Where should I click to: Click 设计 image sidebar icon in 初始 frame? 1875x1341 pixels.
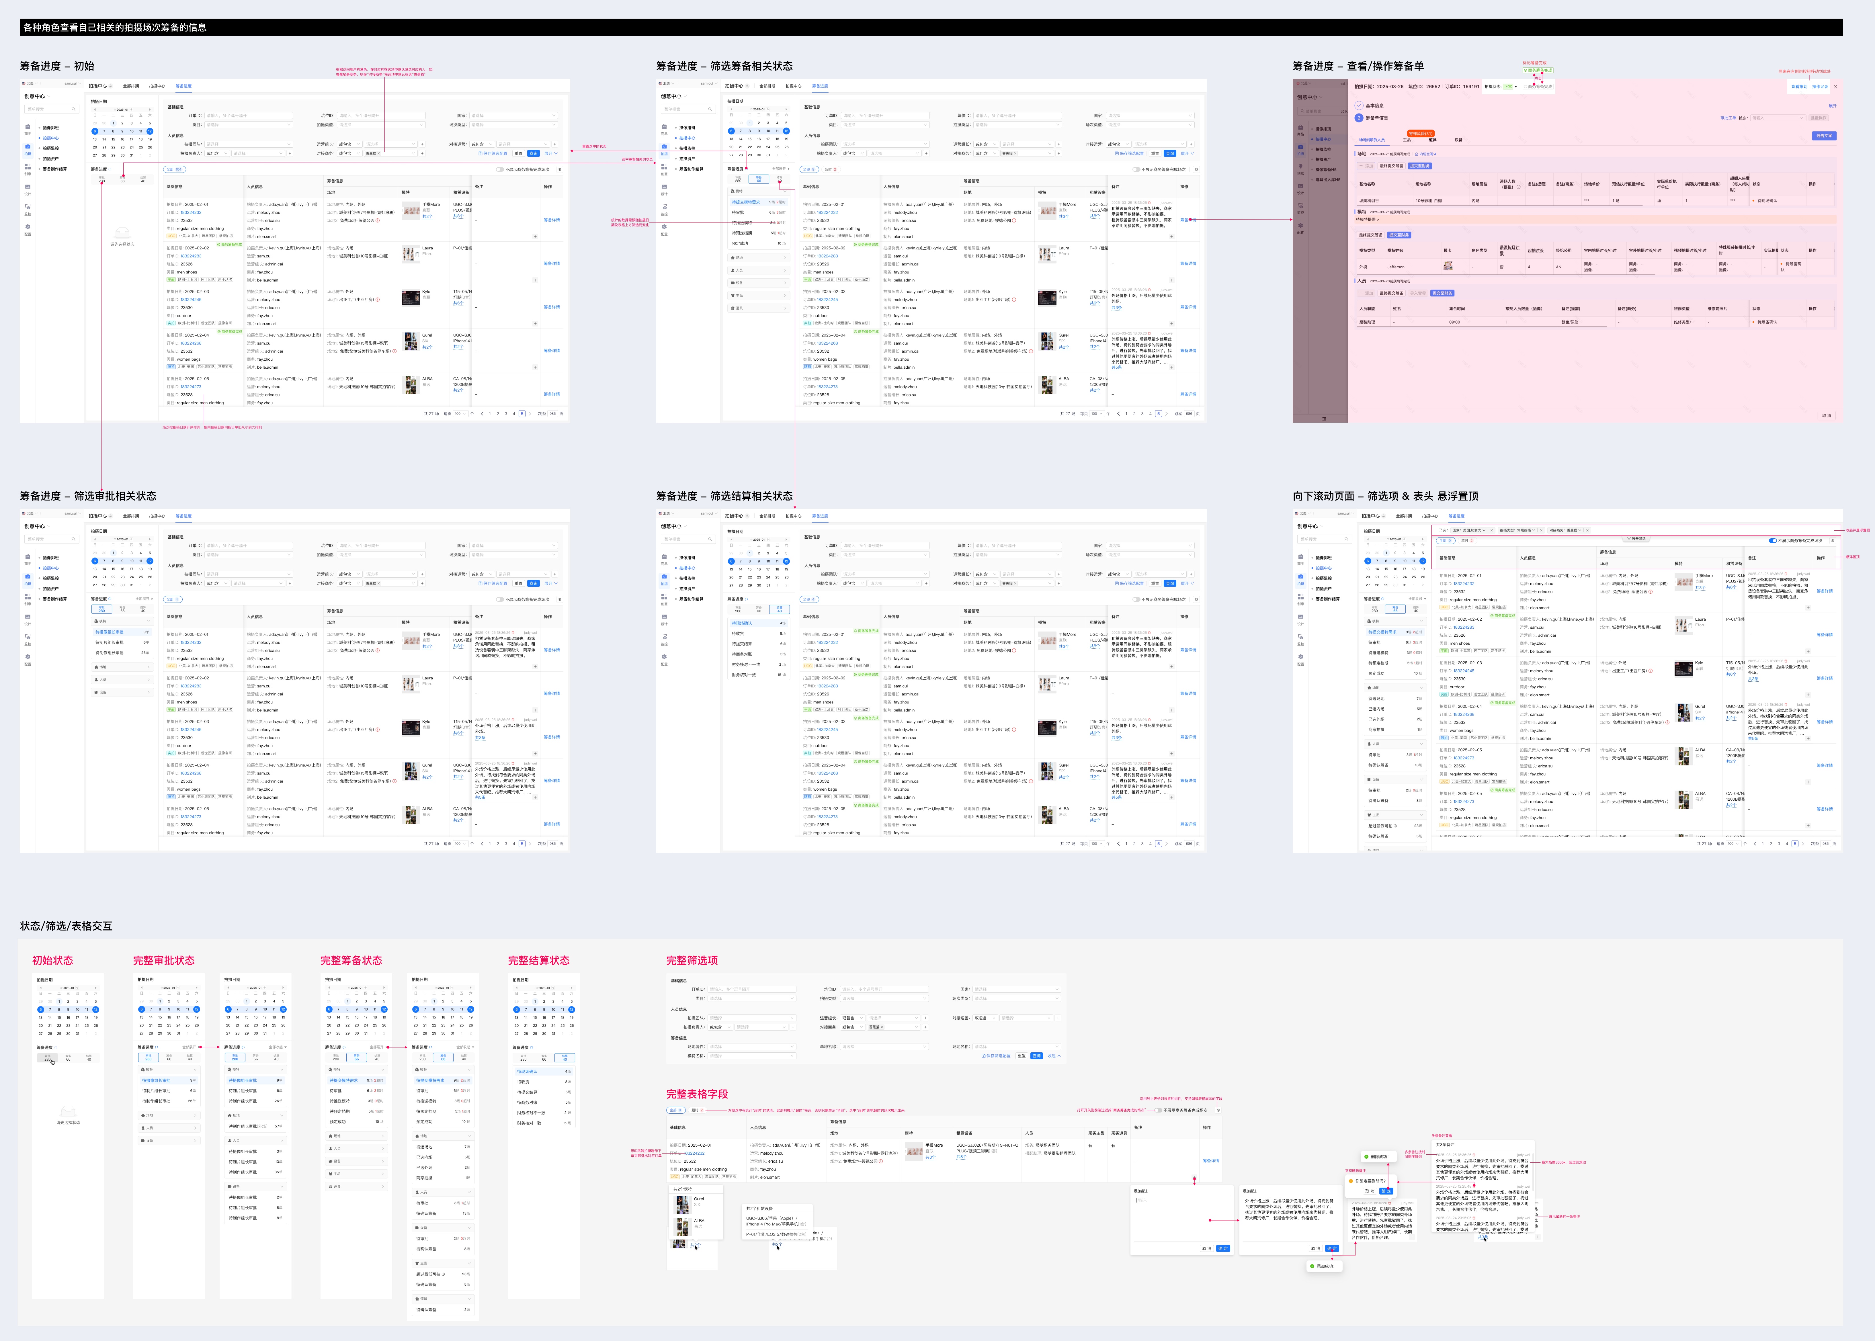(x=28, y=187)
